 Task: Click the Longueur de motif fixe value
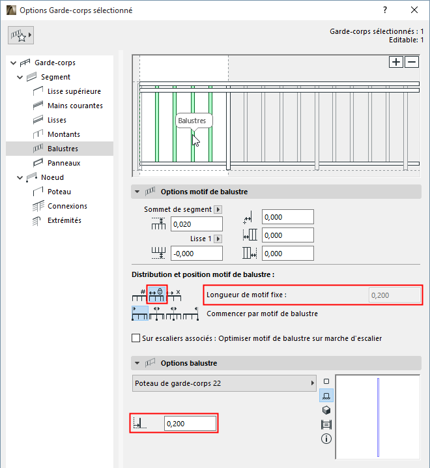394,295
